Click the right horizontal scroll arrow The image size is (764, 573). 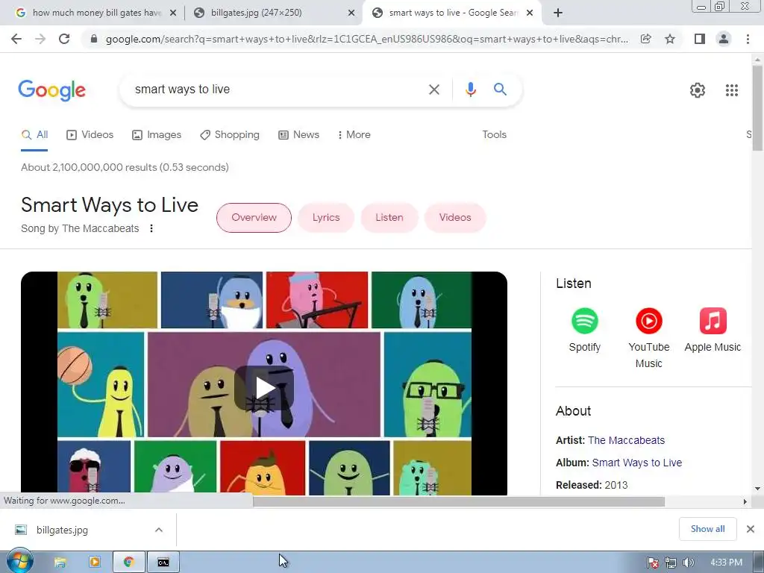(x=745, y=501)
